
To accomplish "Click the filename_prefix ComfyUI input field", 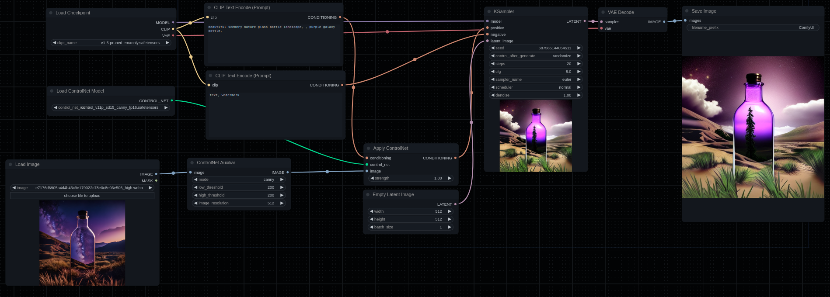I will click(753, 28).
